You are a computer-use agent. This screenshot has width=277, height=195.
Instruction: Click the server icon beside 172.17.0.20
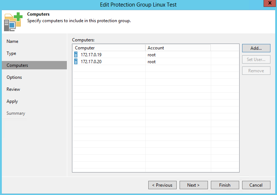(x=76, y=62)
